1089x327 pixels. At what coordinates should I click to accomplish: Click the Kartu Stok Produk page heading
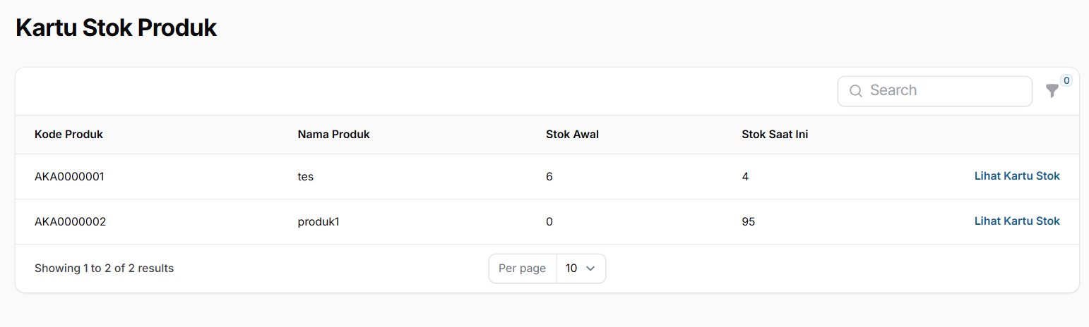point(116,28)
